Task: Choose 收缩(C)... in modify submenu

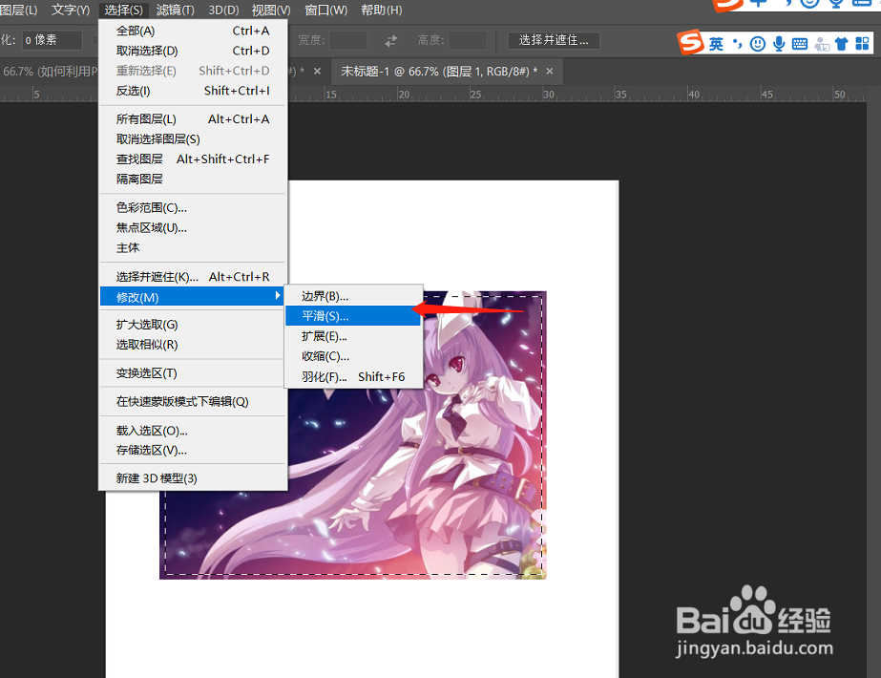Action: click(x=353, y=356)
